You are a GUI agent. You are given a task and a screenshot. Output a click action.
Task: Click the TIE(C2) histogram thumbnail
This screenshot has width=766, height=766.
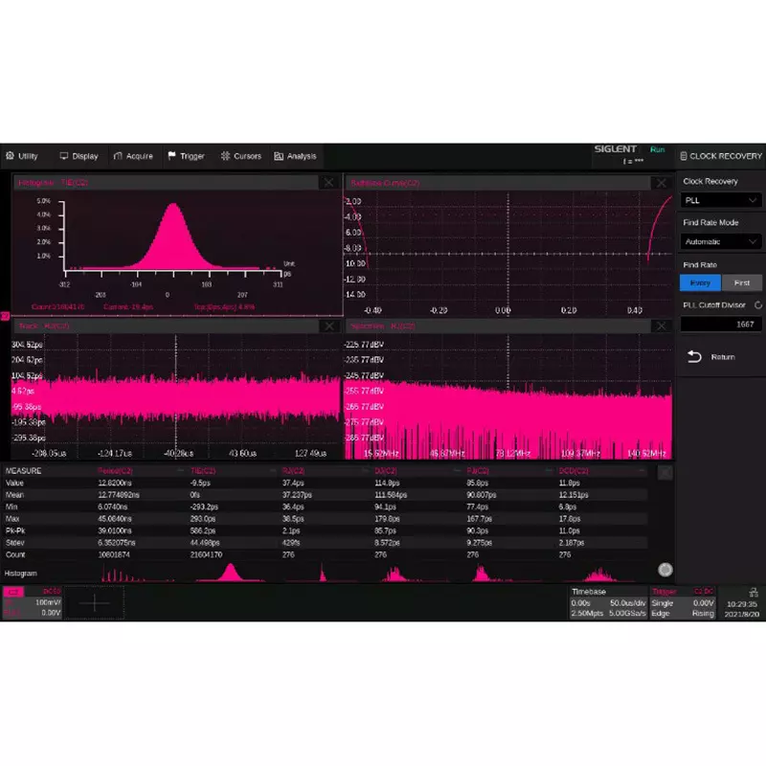[x=230, y=573]
